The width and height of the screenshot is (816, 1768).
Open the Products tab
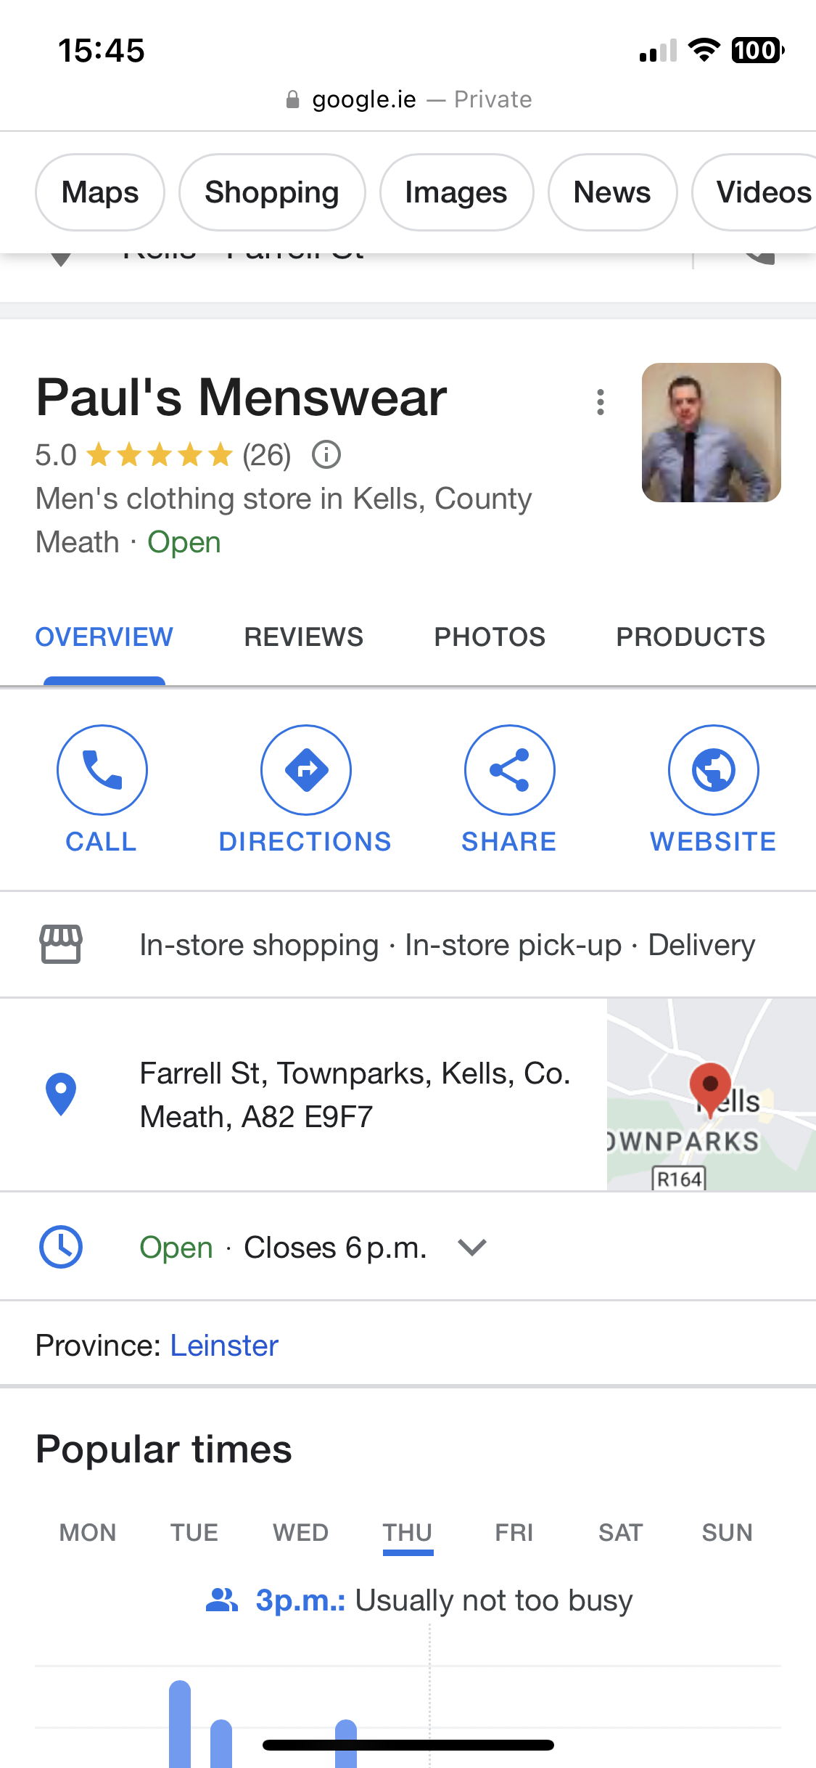691,637
